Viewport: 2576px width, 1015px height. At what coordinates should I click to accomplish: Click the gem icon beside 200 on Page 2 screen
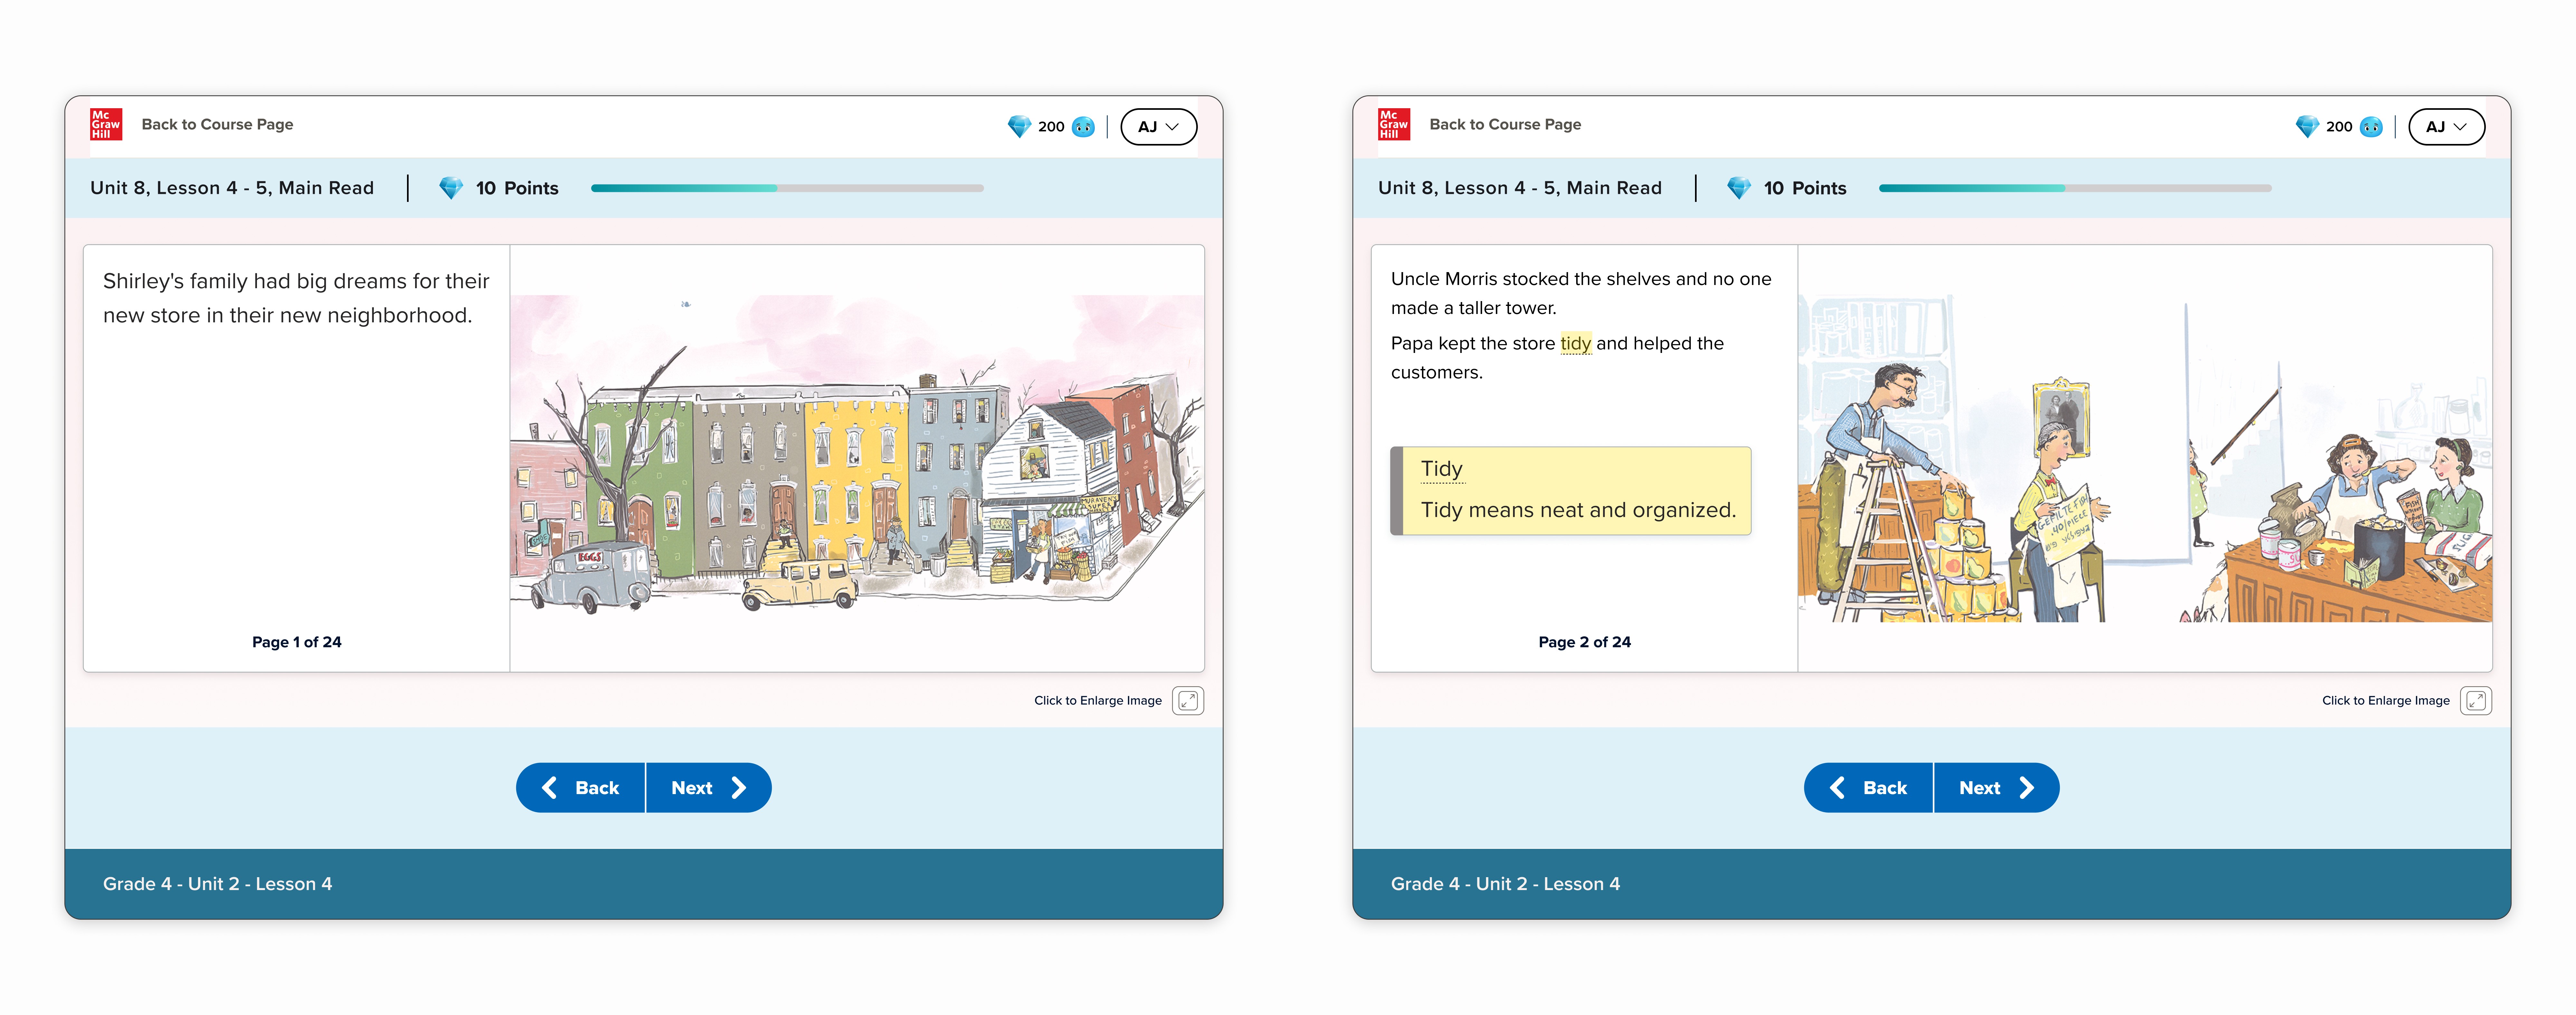click(x=2307, y=127)
